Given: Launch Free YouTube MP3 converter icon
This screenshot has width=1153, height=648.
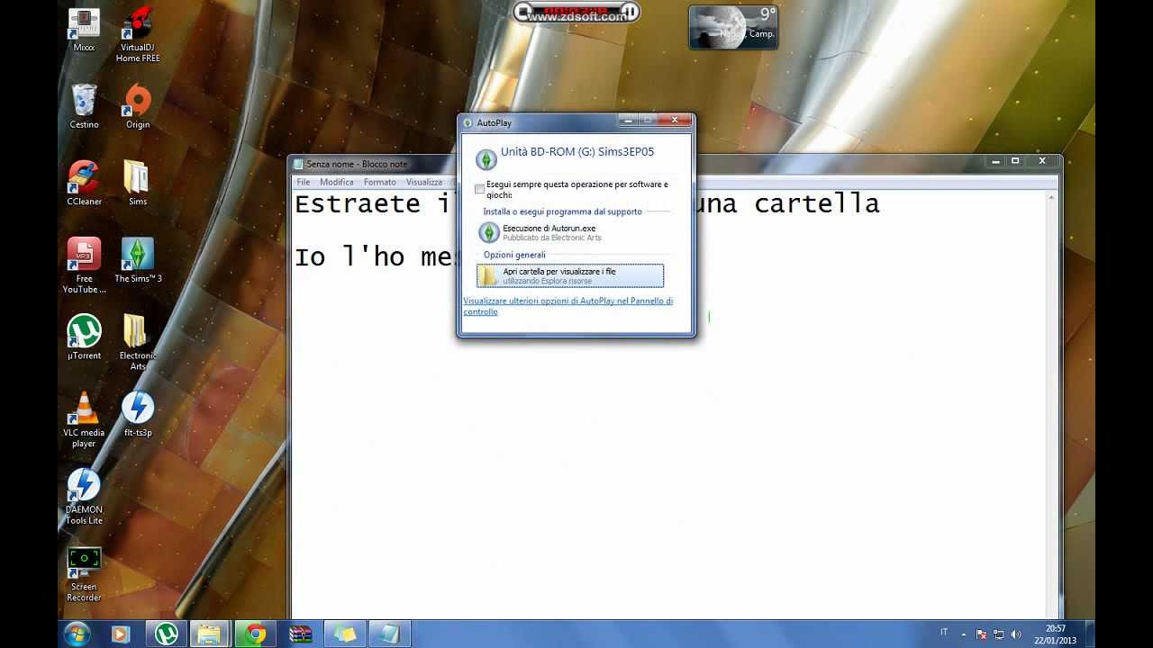Looking at the screenshot, I should click(x=84, y=265).
